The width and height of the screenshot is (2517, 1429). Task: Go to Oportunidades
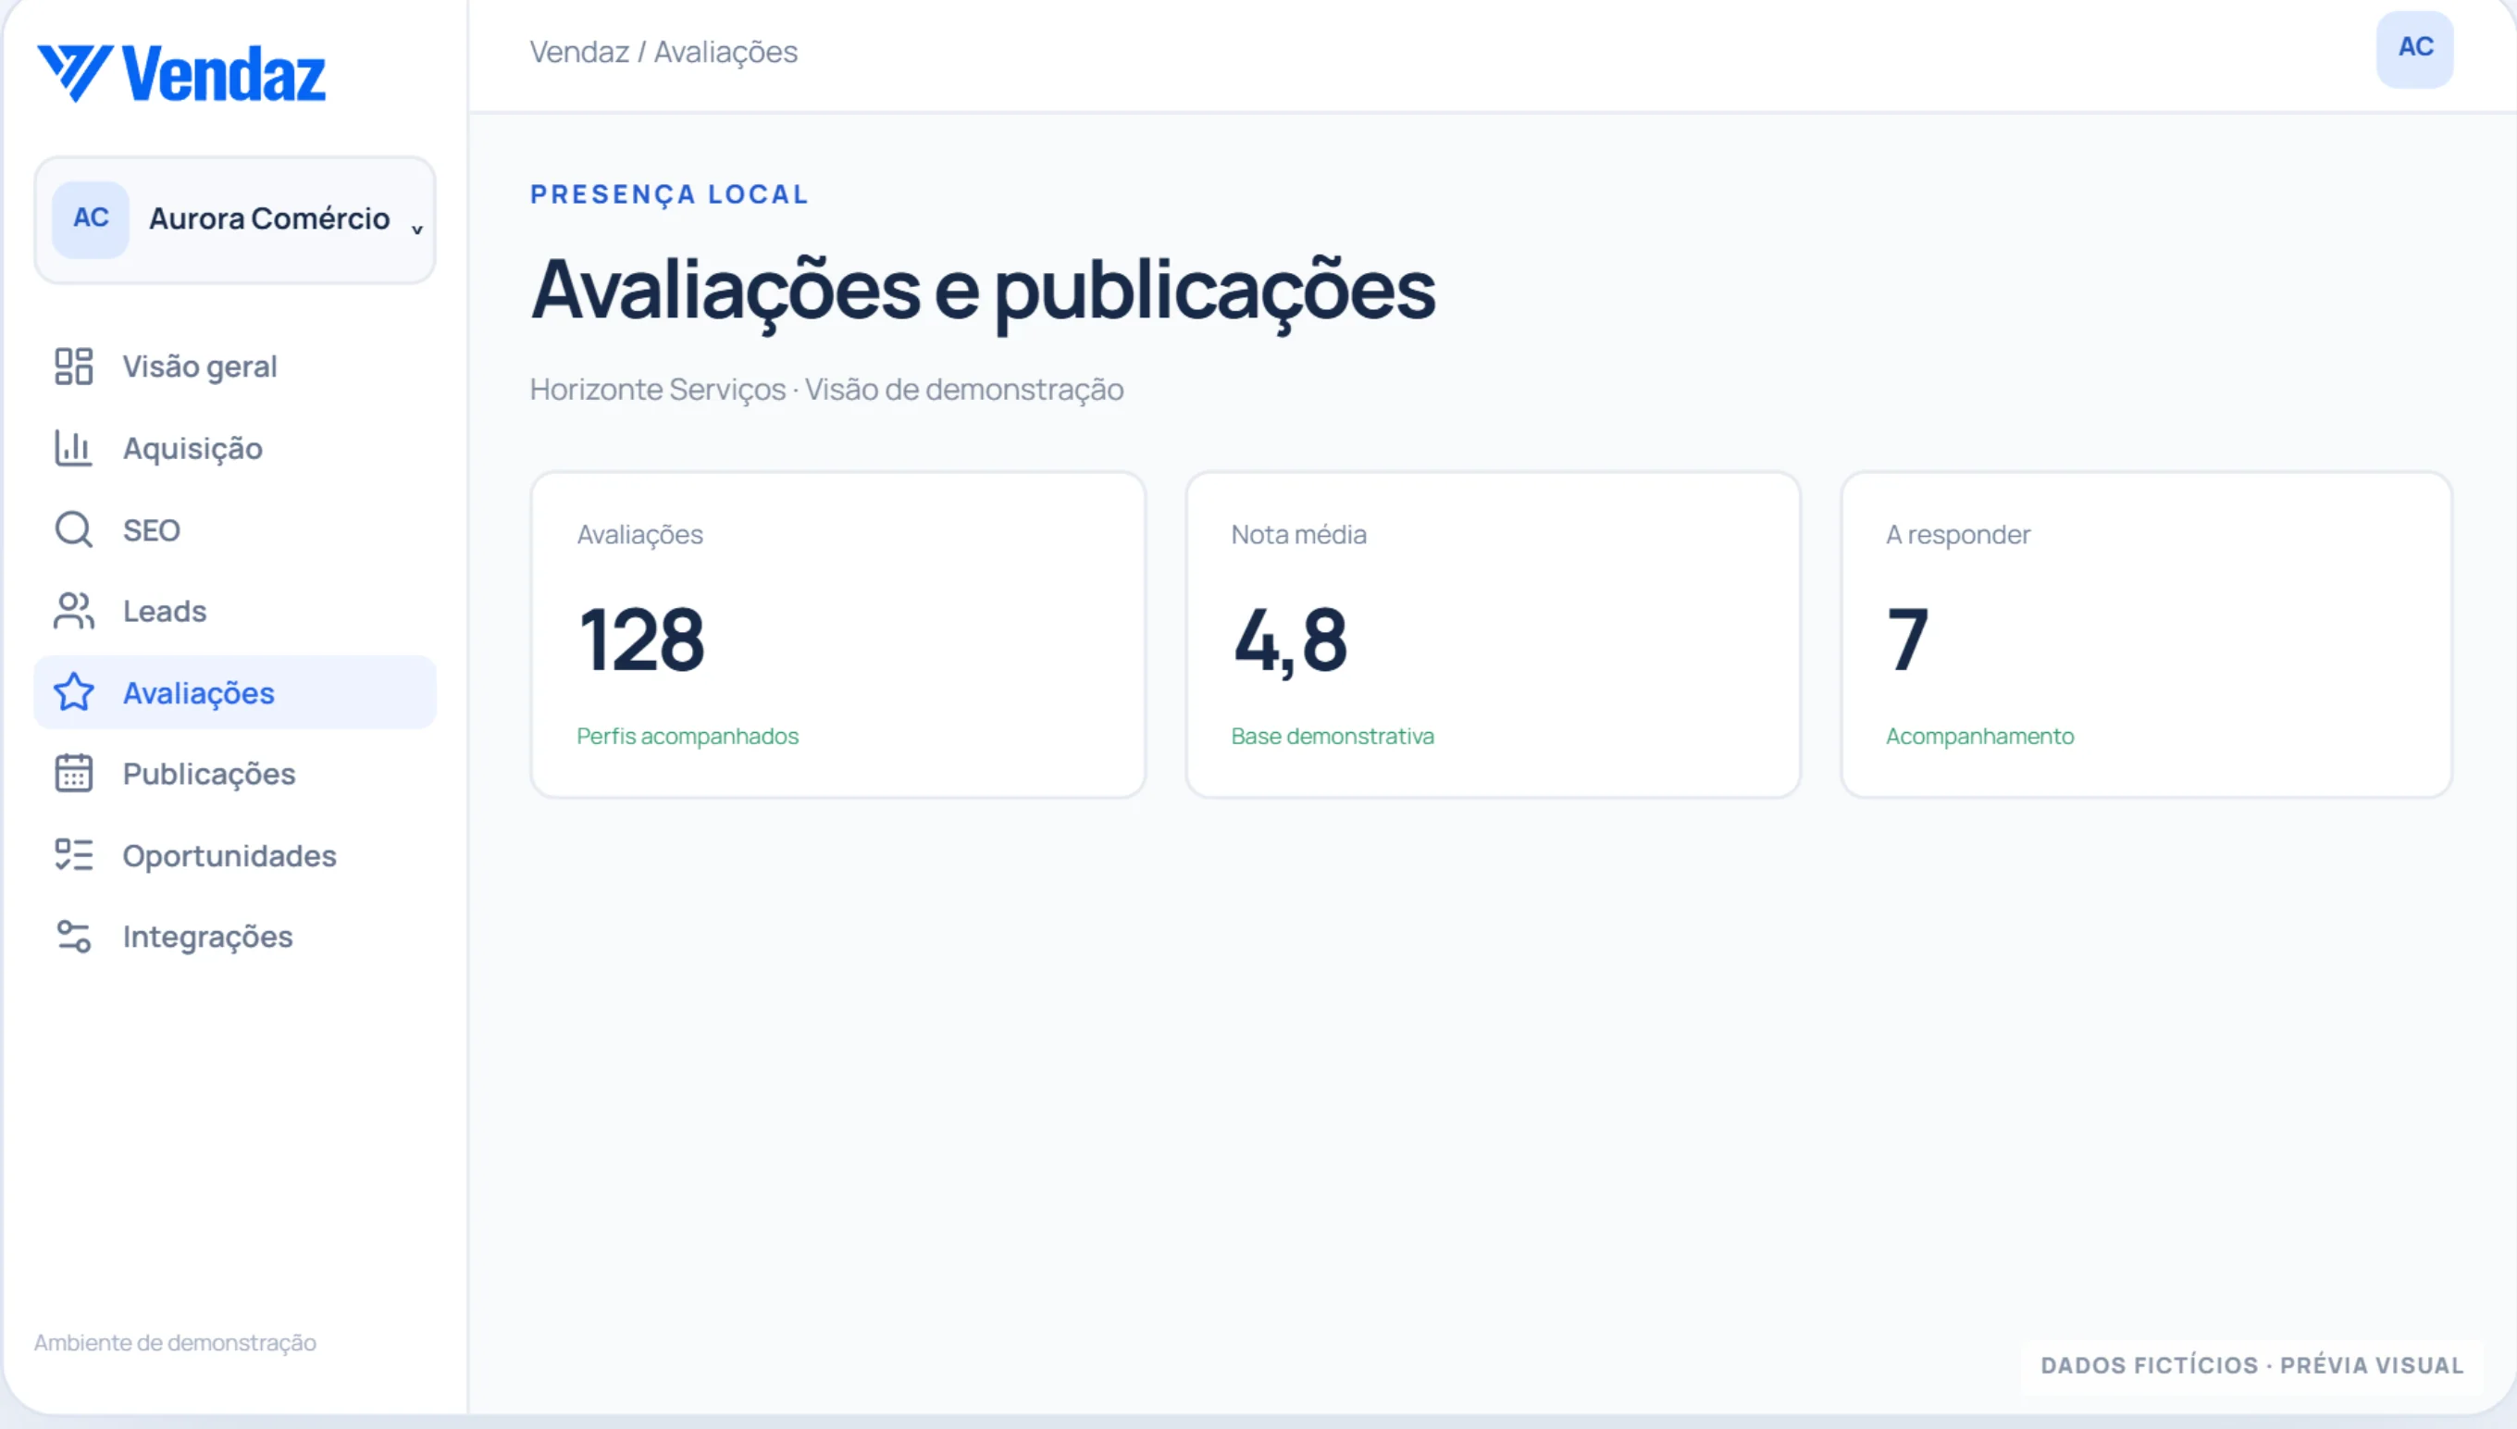[x=234, y=855]
